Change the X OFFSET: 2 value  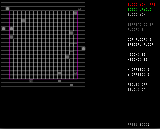tap(138, 70)
